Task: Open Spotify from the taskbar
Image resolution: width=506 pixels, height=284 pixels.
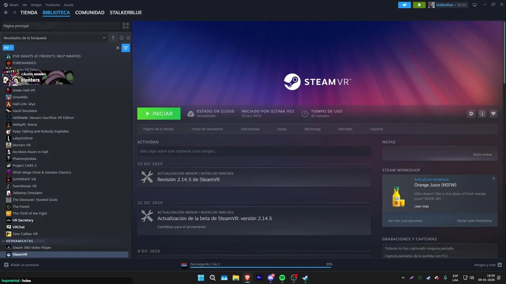Action: 282,278
